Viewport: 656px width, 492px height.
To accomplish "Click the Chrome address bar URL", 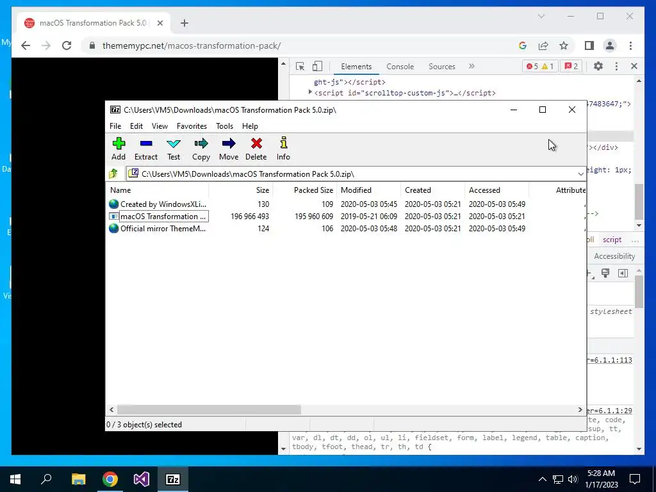I will 192,45.
